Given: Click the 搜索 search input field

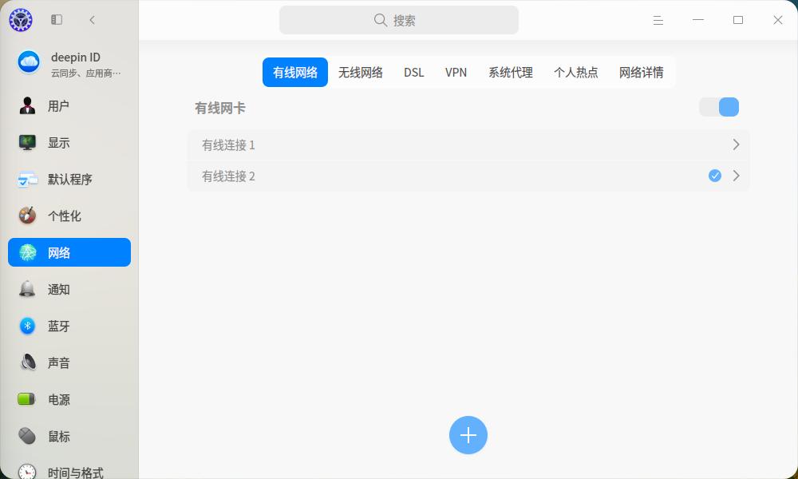Looking at the screenshot, I should pos(399,20).
